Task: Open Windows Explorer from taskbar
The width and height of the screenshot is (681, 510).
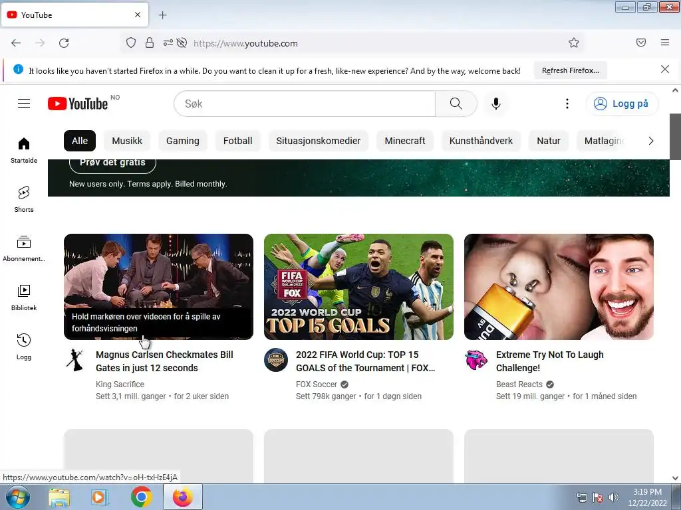Action: (x=59, y=497)
